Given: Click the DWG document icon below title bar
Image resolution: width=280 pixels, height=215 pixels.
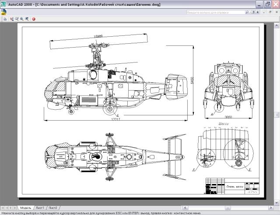Looking at the screenshot, I should tap(3, 12).
